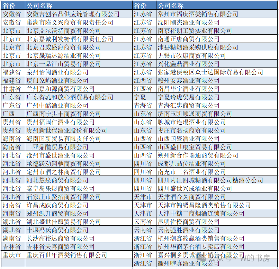Screen dimensions: 279x269
Task: Click 青海汇忠商贸有限公司
Action: 217,105
